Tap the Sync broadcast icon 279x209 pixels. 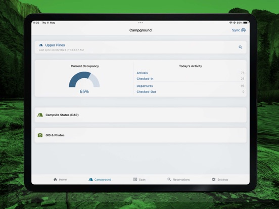tap(244, 30)
